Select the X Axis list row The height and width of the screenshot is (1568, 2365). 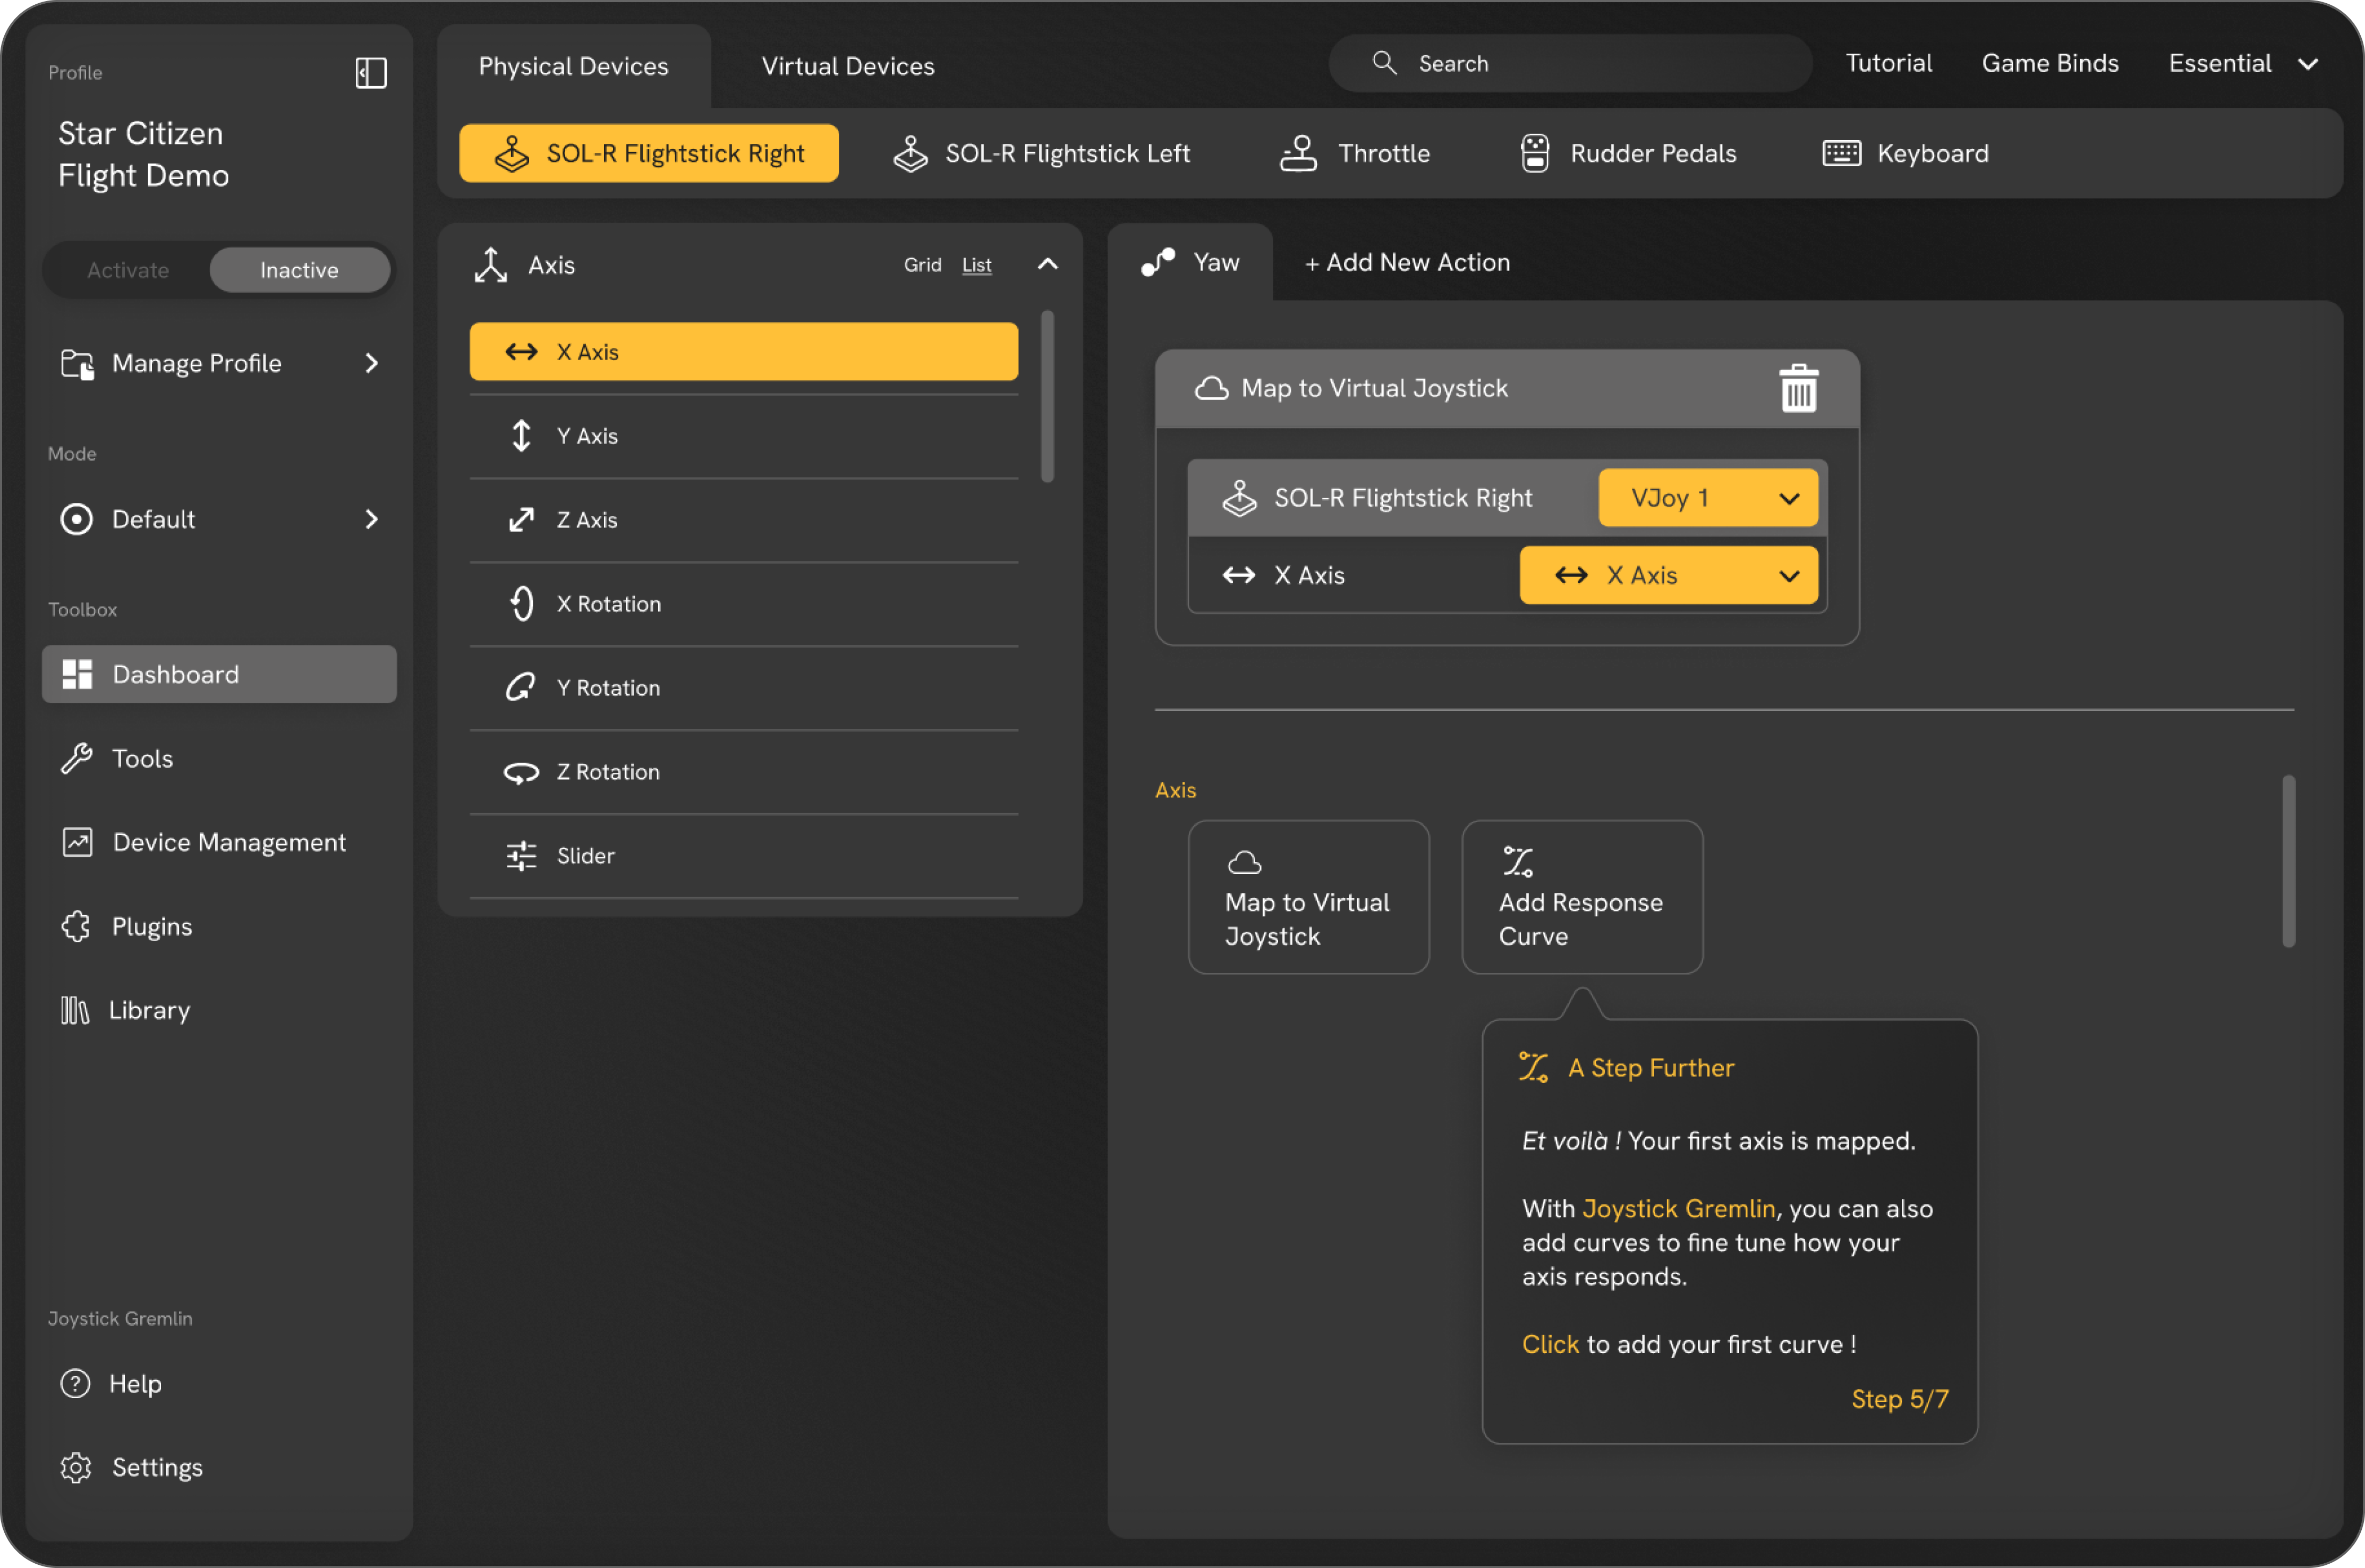coord(744,352)
